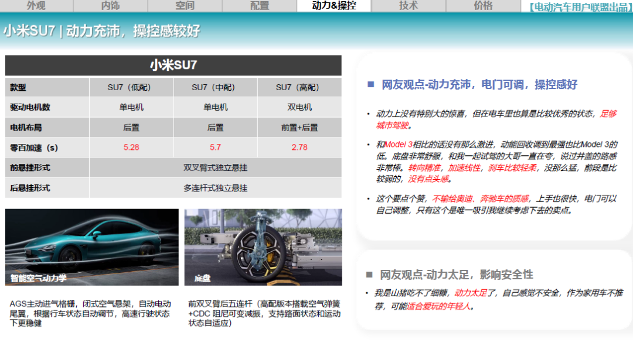Click the 5.7 acceleration value
The height and width of the screenshot is (356, 633).
point(216,148)
